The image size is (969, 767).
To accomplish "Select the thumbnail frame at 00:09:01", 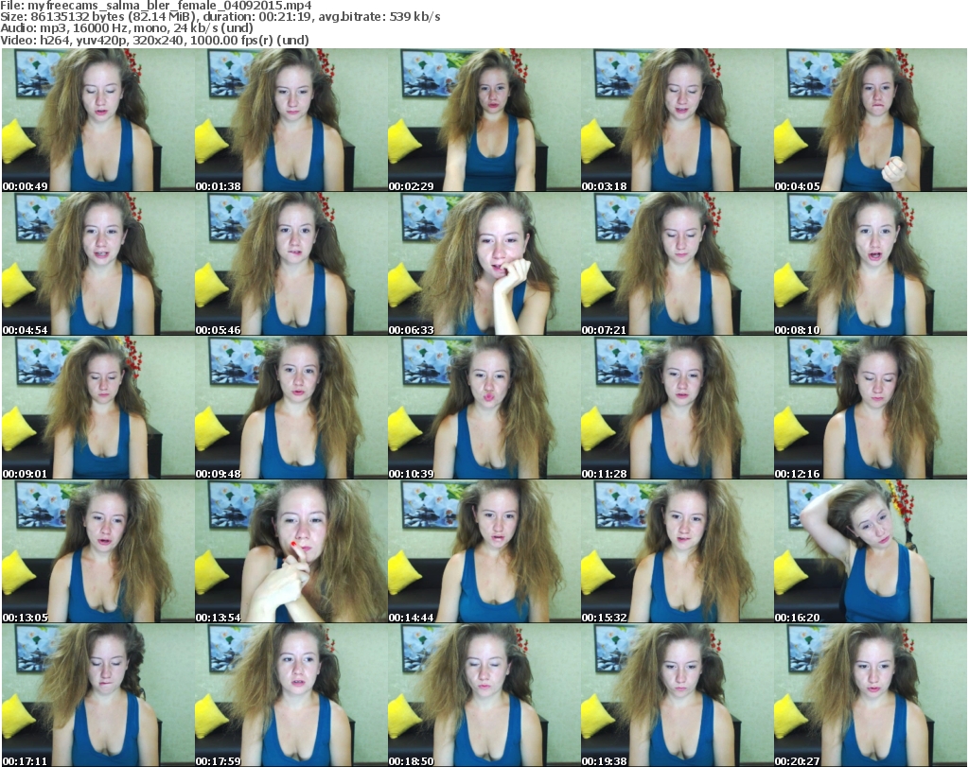I will [x=97, y=408].
